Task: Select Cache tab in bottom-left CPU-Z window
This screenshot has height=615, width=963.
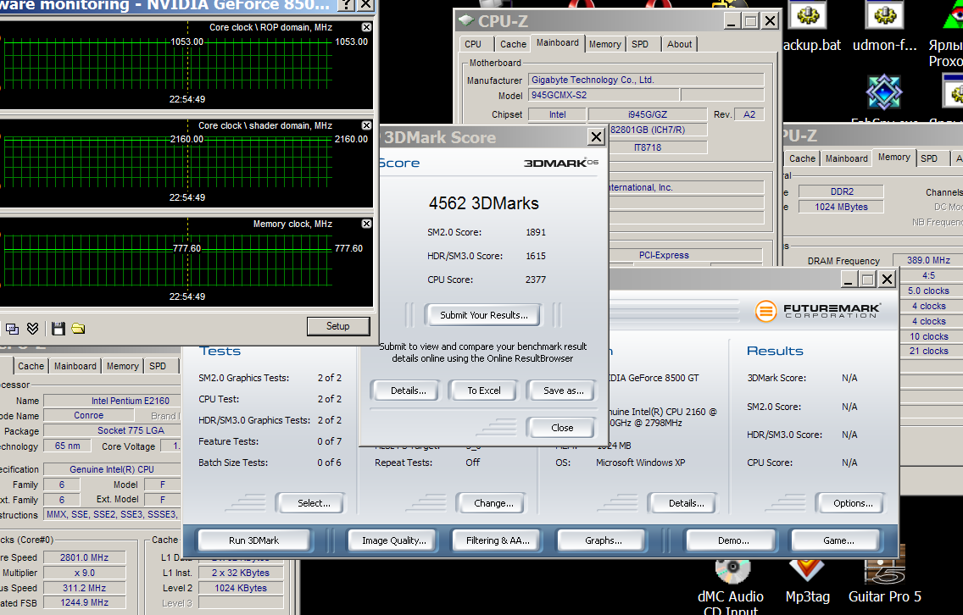Action: 31,366
